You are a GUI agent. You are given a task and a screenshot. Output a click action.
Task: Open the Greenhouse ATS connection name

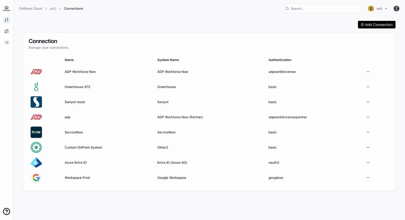coord(77,87)
